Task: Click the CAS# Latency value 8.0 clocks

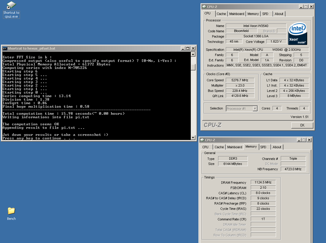Action: pyautogui.click(x=263, y=193)
